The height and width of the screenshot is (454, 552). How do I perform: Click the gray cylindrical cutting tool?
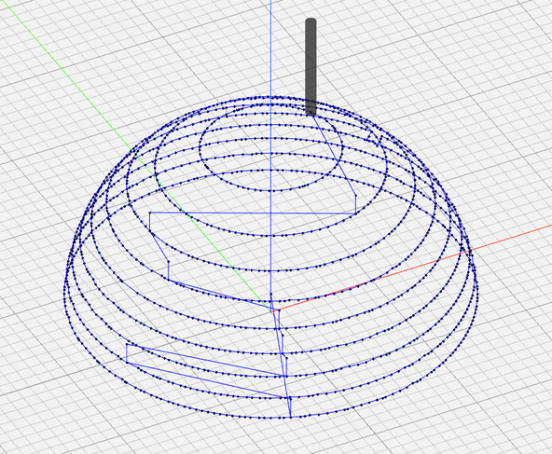pos(310,67)
